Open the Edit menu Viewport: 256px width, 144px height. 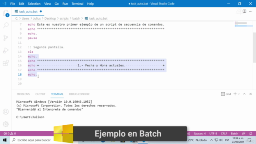pos(21,4)
